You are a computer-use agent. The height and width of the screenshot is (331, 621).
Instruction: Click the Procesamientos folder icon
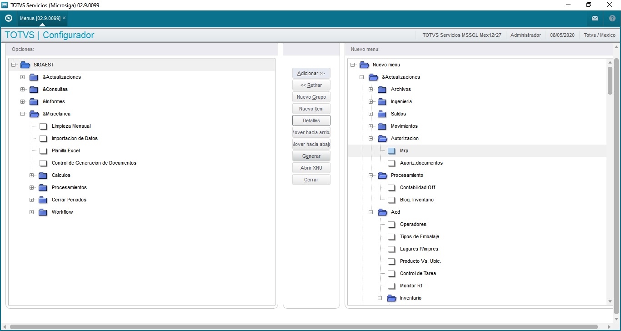pyautogui.click(x=43, y=187)
